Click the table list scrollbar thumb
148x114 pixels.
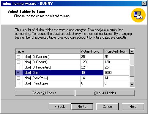pos(132,71)
